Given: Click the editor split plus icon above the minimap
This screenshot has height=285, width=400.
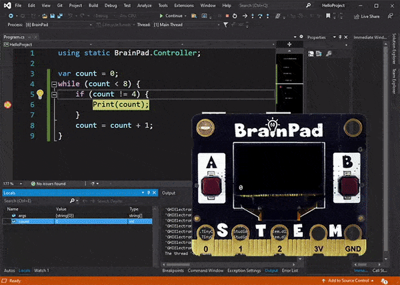Looking at the screenshot, I should (289, 45).
